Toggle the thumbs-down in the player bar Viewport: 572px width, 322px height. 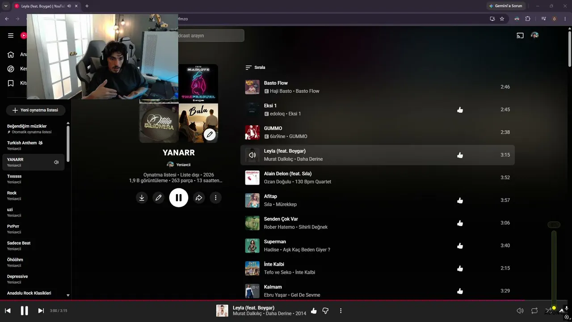(326, 311)
